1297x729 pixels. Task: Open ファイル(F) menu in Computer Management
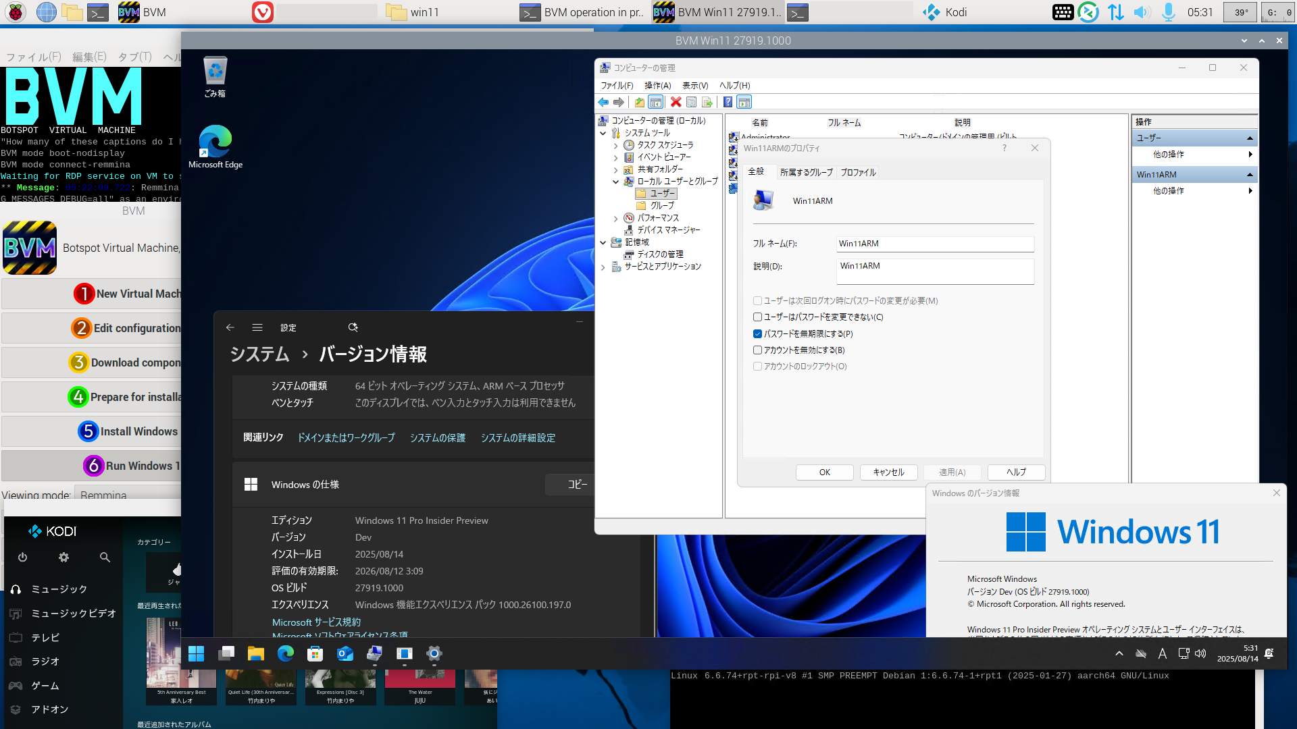(617, 86)
